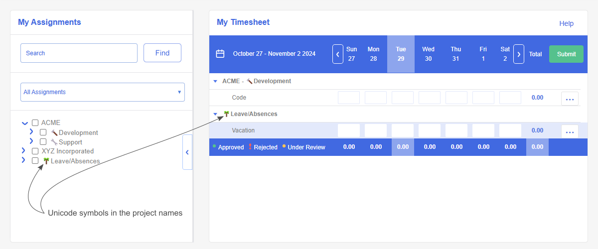
Task: Tick the Support checkbox
Action: click(43, 142)
